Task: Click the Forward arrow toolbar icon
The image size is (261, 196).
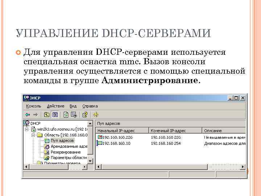Action: pos(36,115)
